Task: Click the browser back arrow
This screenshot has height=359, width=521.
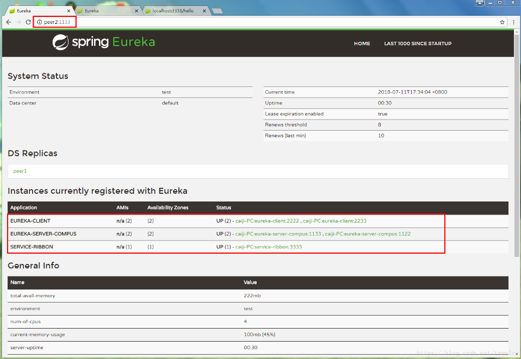Action: pyautogui.click(x=9, y=22)
